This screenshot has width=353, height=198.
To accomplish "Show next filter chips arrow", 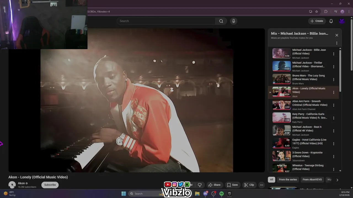I will [337, 180].
